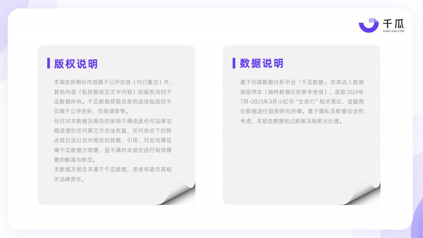Image resolution: width=423 pixels, height=238 pixels.
Task: Click the line 意的删减与修改。
Action: tap(75, 160)
